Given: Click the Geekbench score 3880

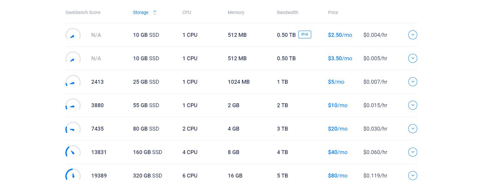Looking at the screenshot, I should [x=97, y=105].
